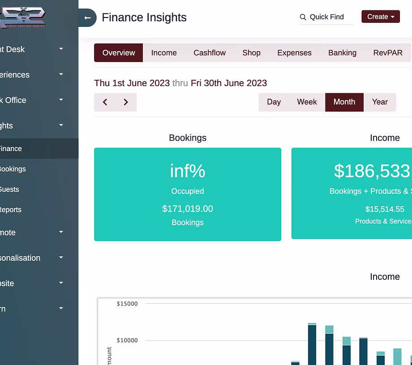Expand the Experiences sidebar section
This screenshot has height=365, width=412.
tap(31, 75)
